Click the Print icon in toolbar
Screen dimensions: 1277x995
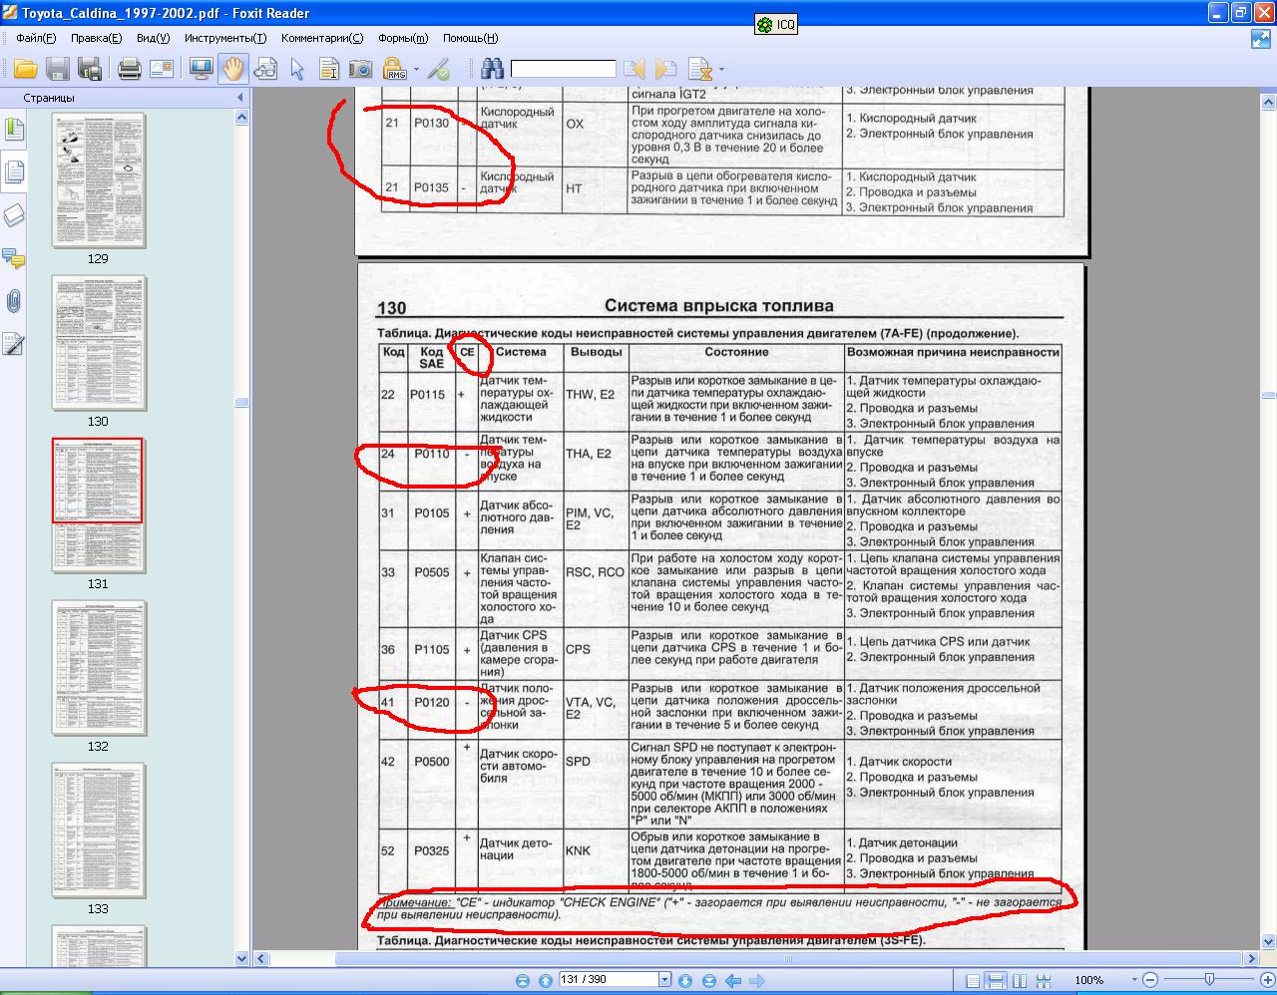click(129, 69)
